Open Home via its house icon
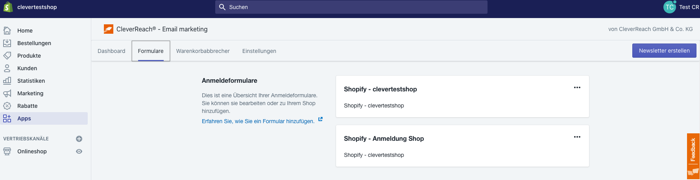700x180 pixels. 7,31
